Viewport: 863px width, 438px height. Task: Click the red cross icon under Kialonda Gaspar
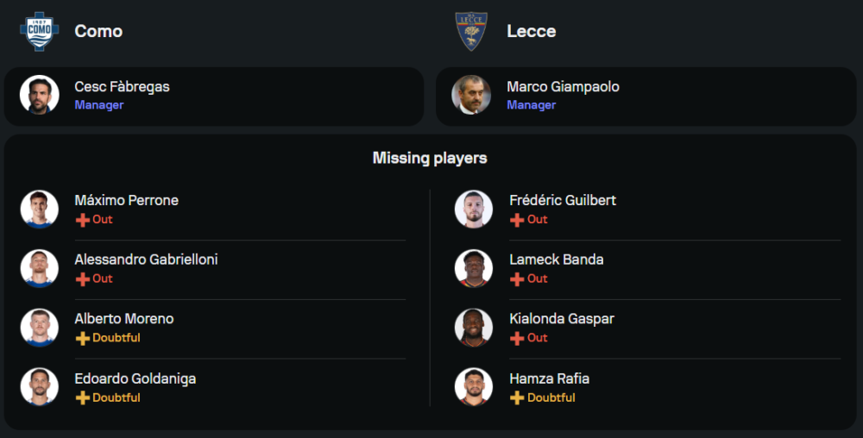(517, 338)
